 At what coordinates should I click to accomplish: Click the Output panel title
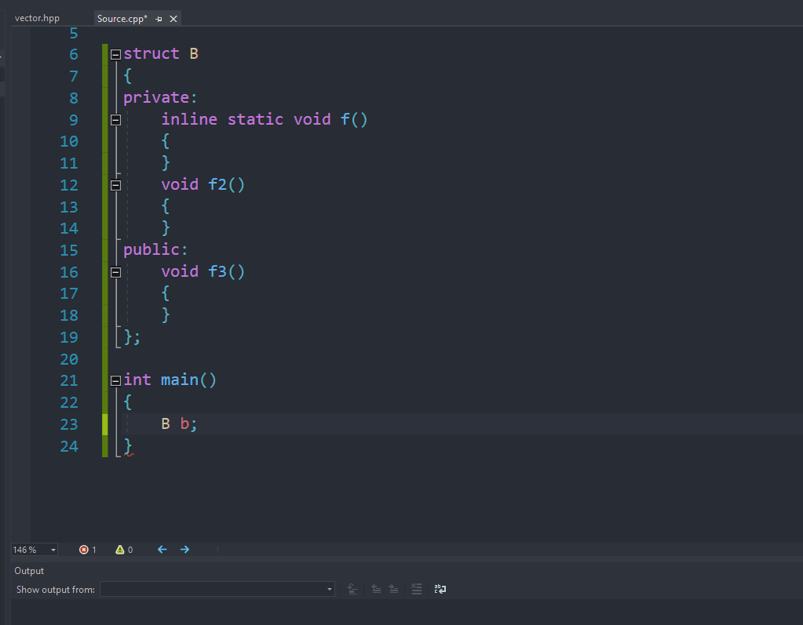(x=29, y=571)
